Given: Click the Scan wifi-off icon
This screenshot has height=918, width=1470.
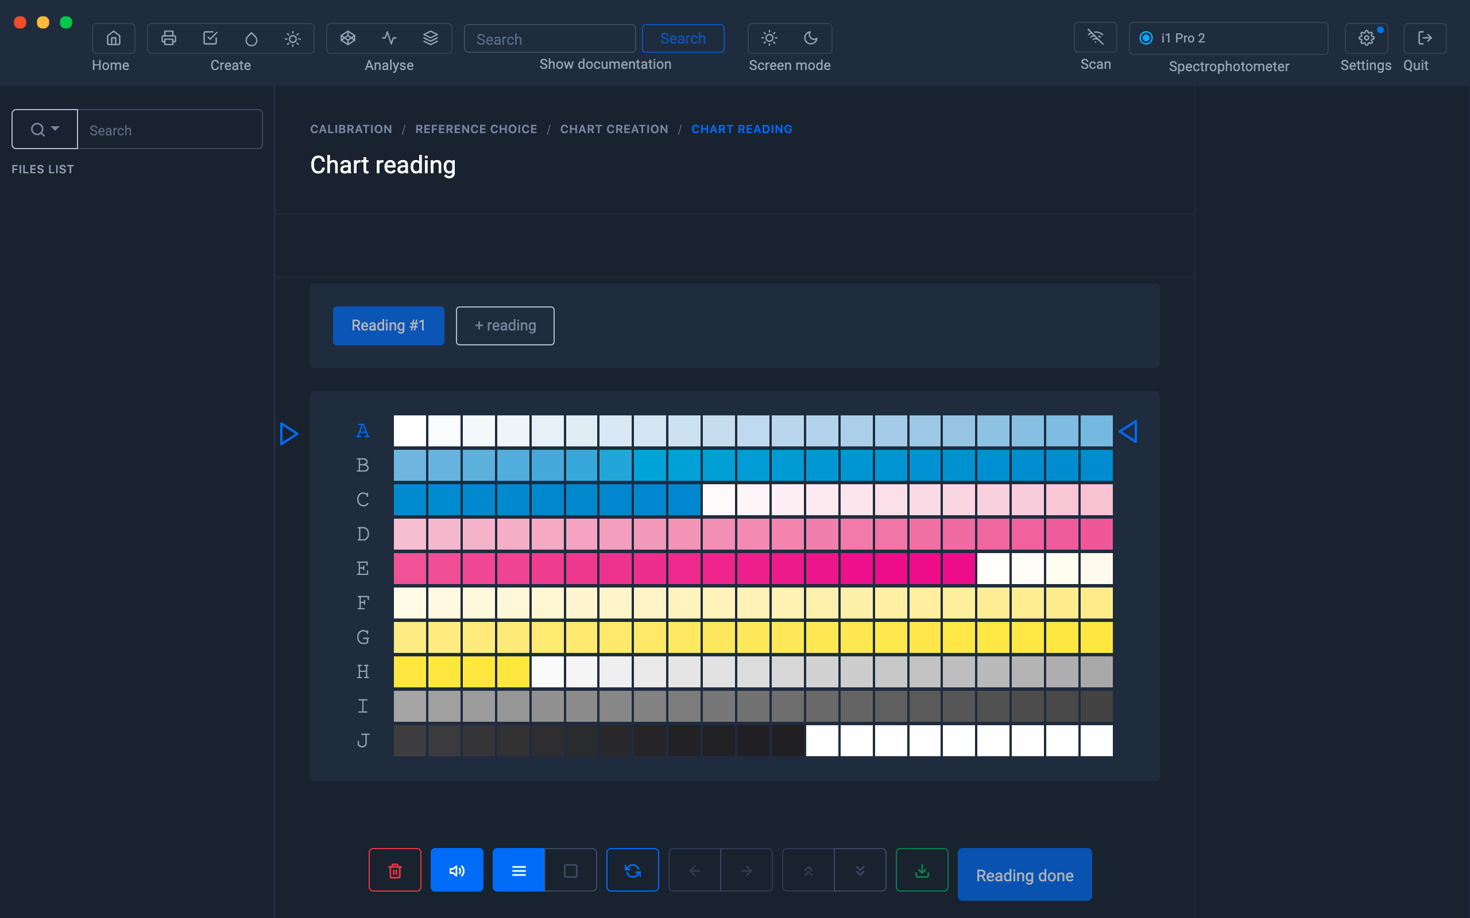Looking at the screenshot, I should [1095, 38].
